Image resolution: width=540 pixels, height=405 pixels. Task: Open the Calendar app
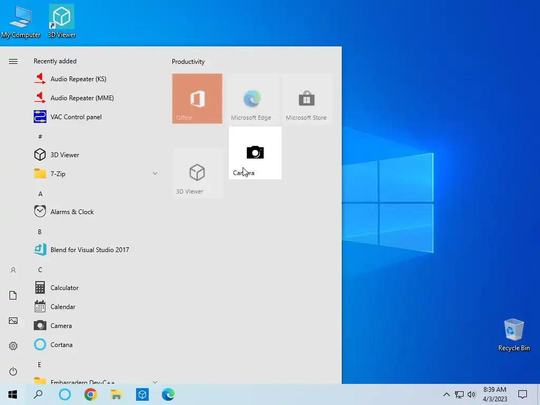(x=96, y=306)
